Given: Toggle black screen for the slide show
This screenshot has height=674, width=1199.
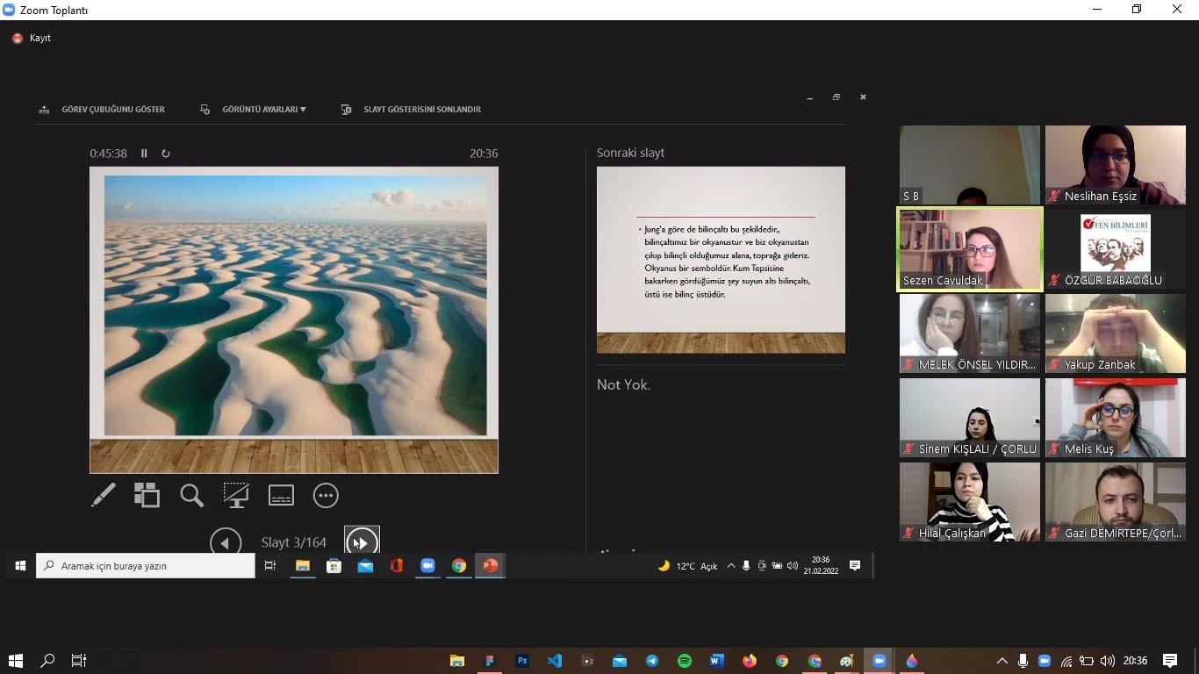Looking at the screenshot, I should point(236,496).
